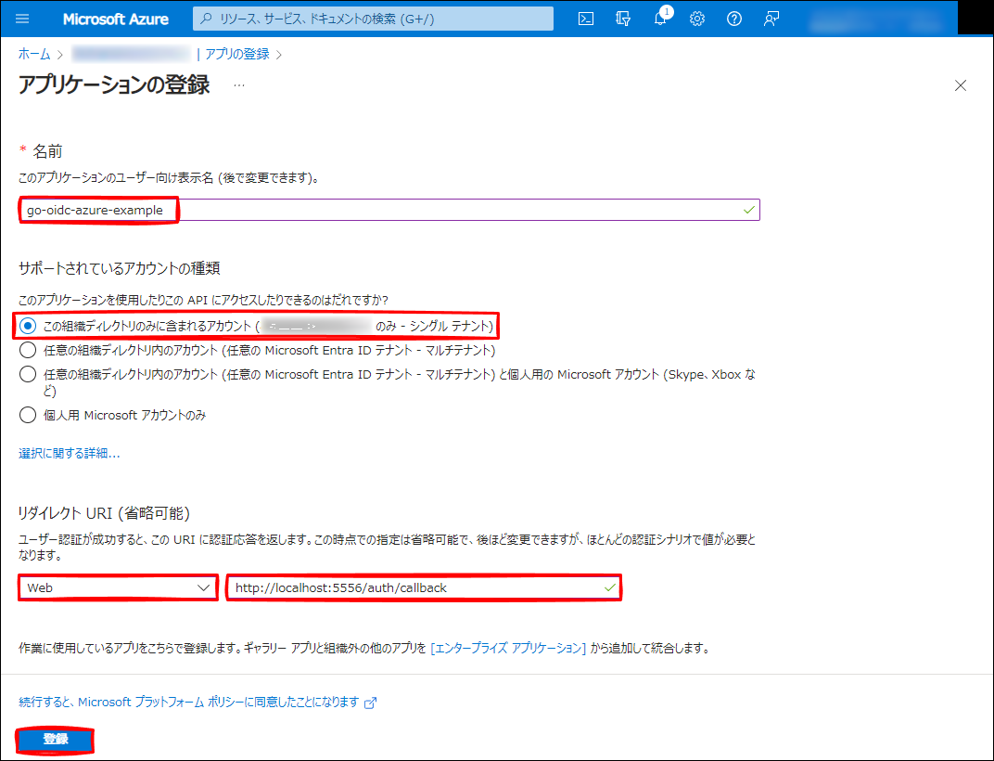The width and height of the screenshot is (994, 761).
Task: Go to ホーム in the breadcrumb
Action: (34, 55)
